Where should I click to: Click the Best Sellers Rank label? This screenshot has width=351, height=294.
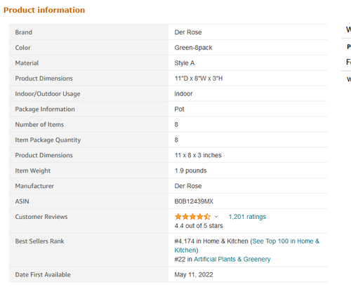coord(39,241)
